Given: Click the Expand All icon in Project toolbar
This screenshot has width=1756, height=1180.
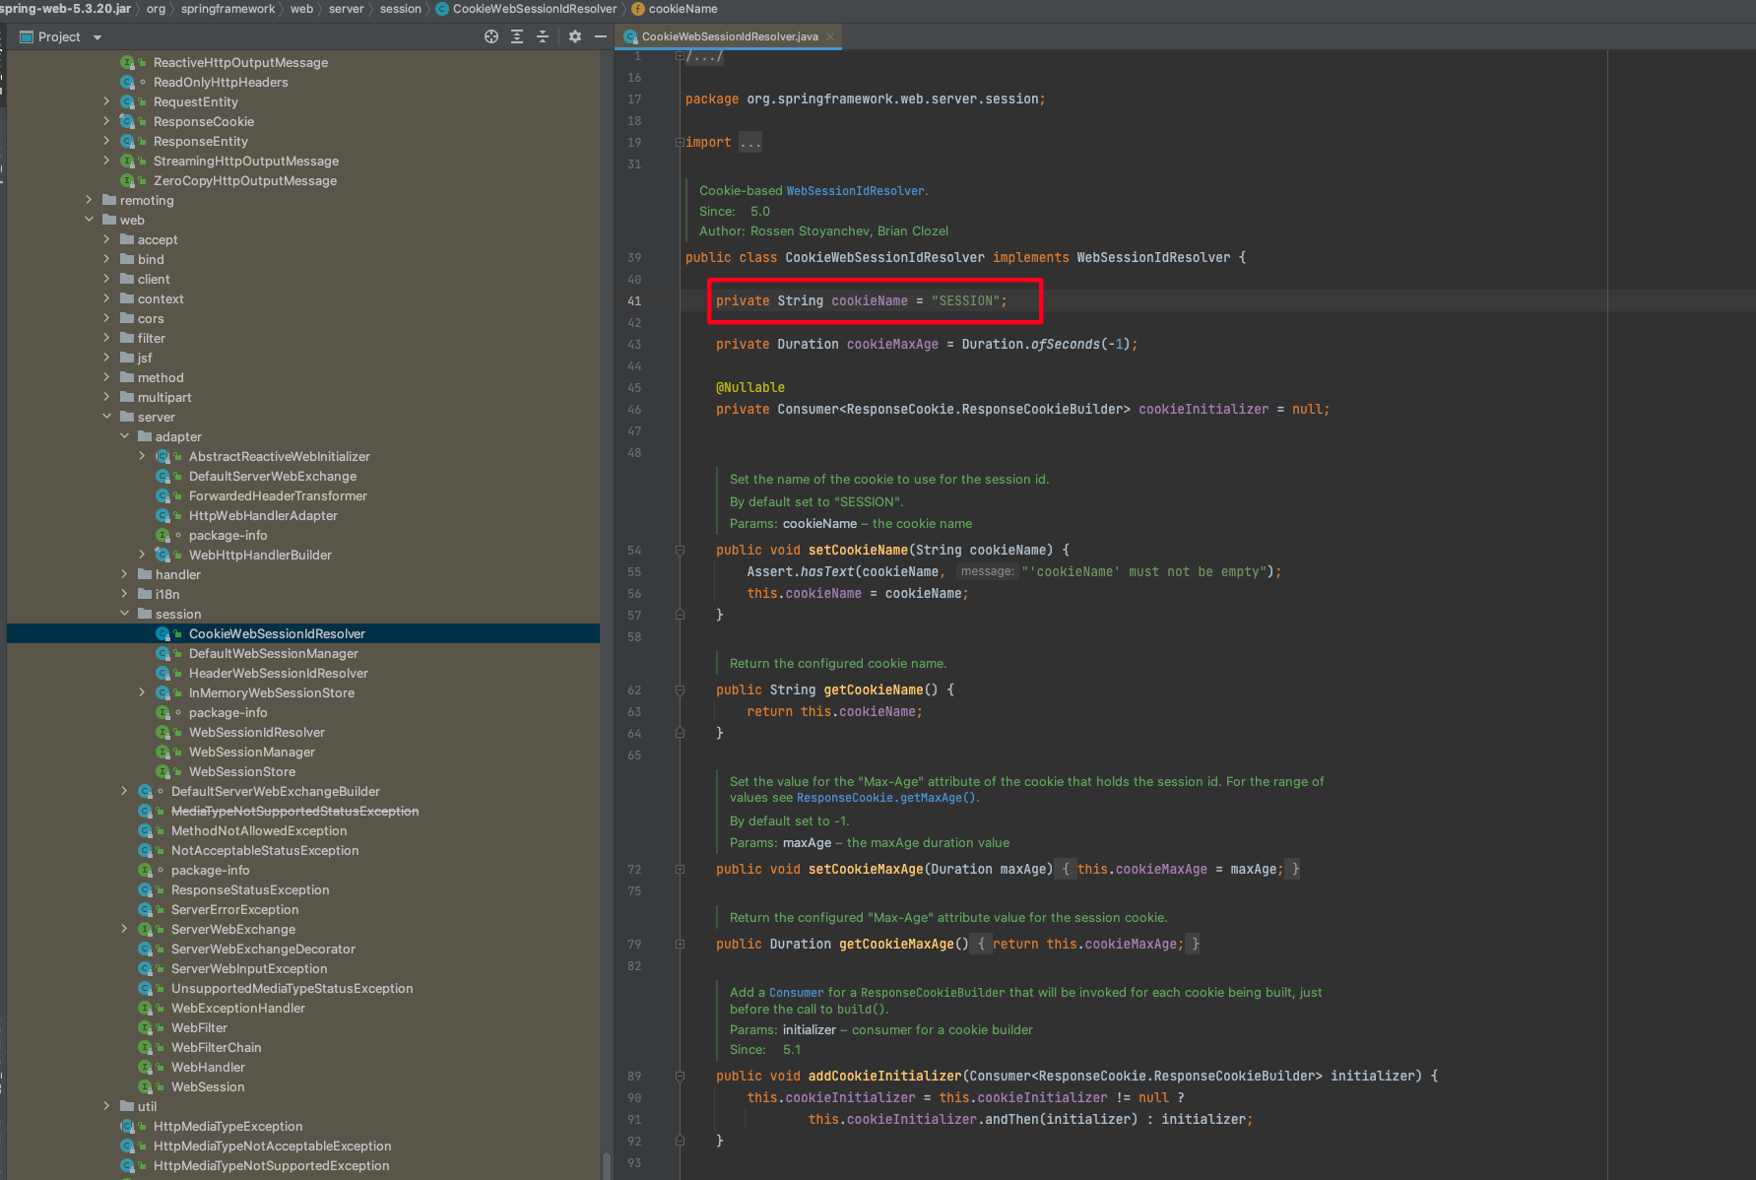Looking at the screenshot, I should click(517, 36).
